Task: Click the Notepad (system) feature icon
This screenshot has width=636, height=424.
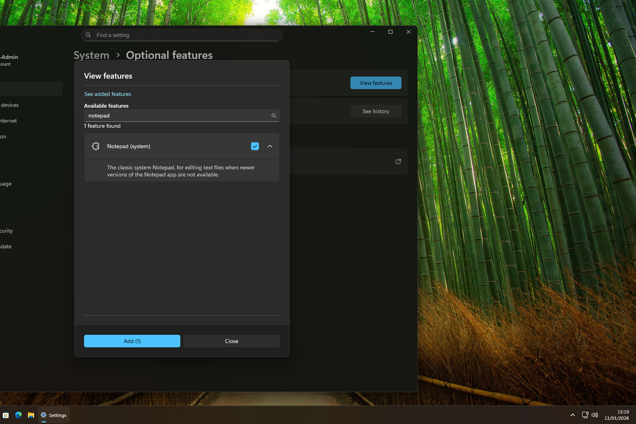Action: pos(95,146)
